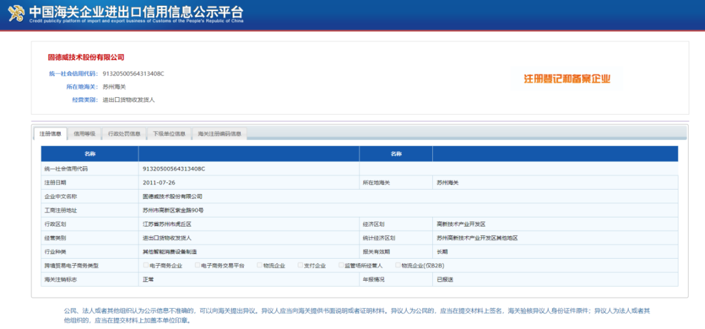Click the 统计经济区划 label
The image size is (705, 329).
(379, 238)
